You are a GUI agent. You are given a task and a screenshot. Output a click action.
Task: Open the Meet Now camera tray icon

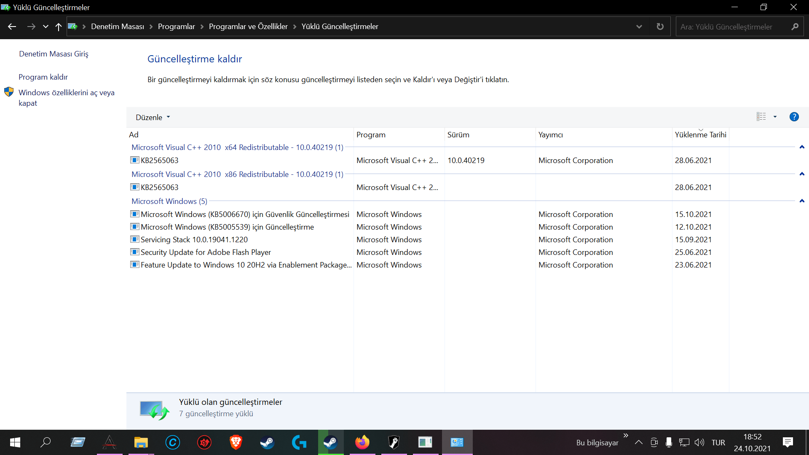(x=654, y=442)
